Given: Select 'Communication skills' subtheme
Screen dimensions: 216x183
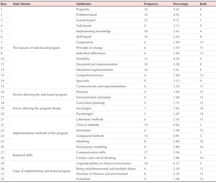Looking at the screenshot, I should point(91,152).
